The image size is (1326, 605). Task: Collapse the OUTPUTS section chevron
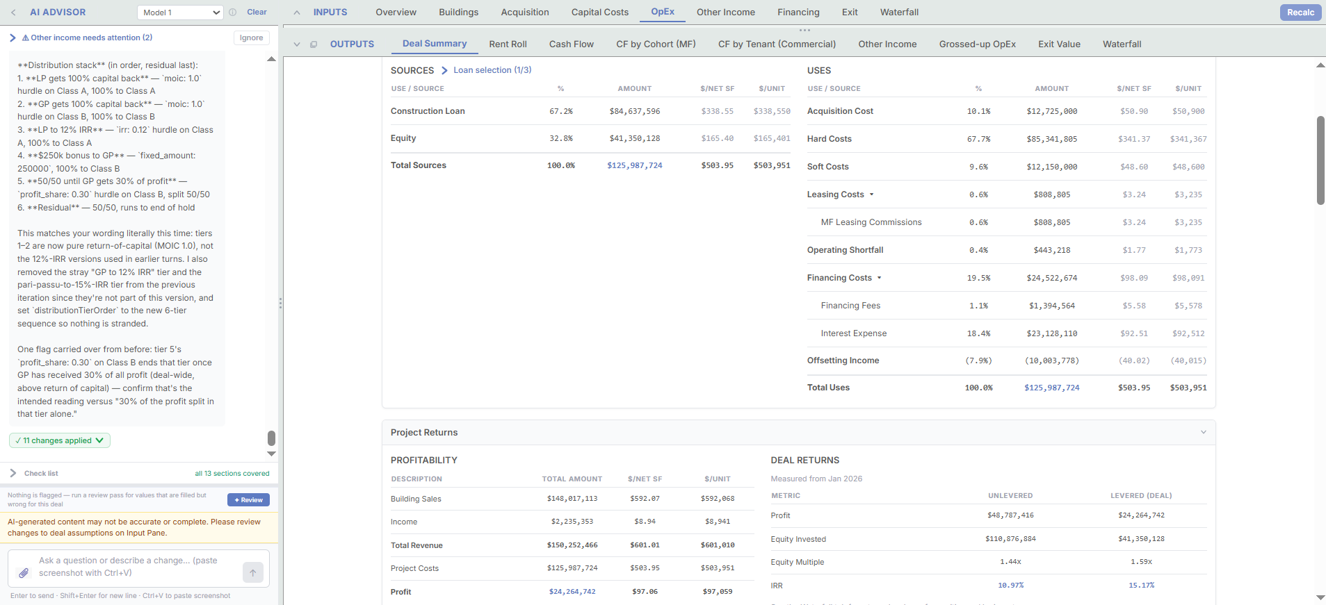[297, 44]
